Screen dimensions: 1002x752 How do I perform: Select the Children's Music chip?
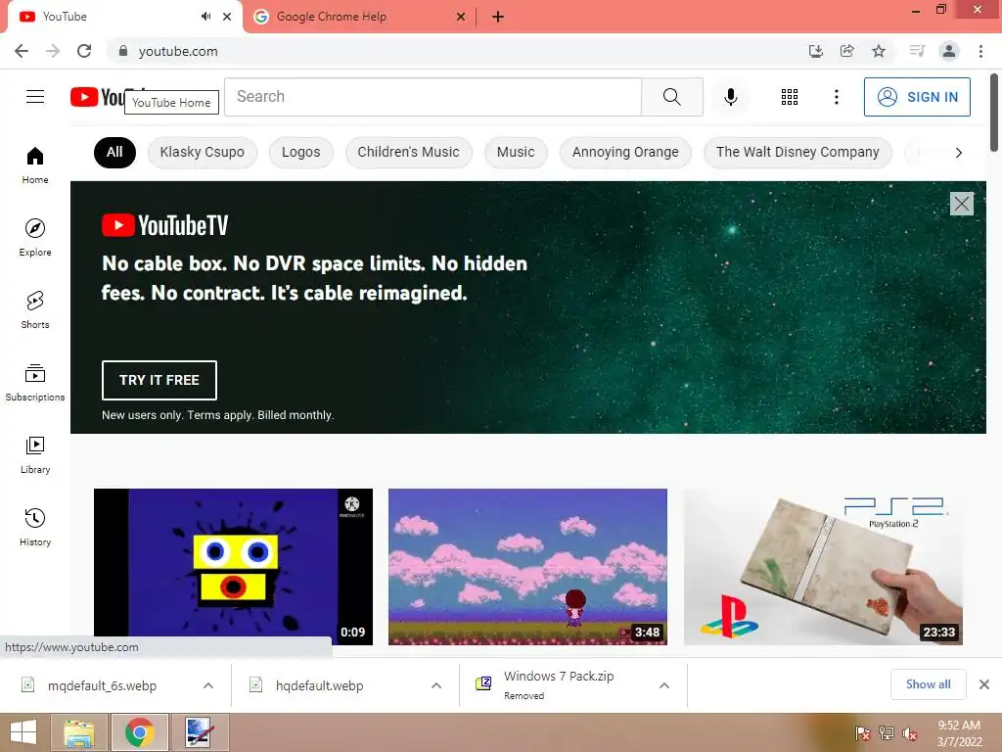(408, 152)
